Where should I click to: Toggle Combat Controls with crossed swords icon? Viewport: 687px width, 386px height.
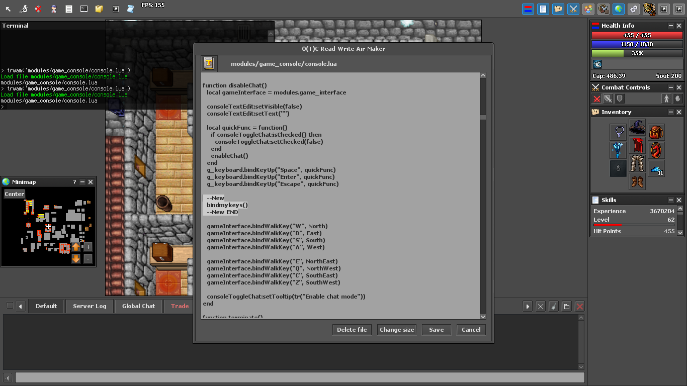click(x=573, y=9)
